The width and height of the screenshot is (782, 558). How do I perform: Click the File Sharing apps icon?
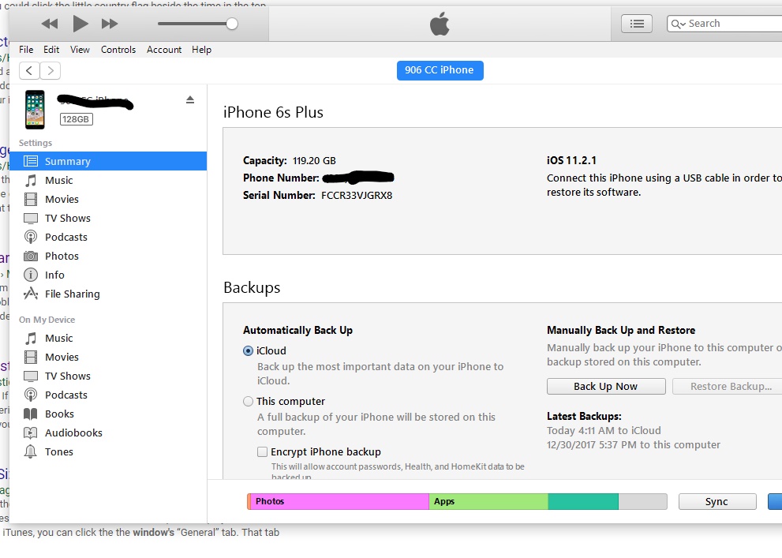31,294
